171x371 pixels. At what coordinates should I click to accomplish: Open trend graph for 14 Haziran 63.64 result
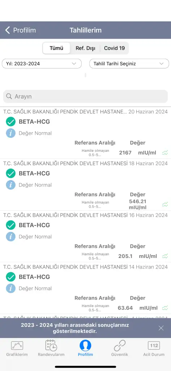[x=165, y=308]
